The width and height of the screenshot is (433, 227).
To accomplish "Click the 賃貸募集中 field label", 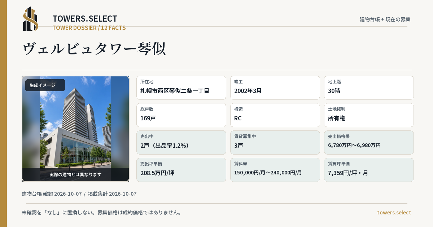I will pos(245,137).
